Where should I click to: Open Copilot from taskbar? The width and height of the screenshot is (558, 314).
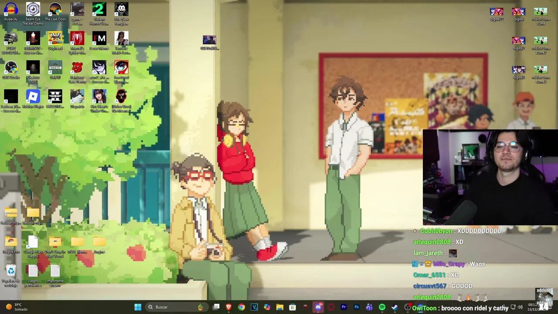pyautogui.click(x=267, y=307)
